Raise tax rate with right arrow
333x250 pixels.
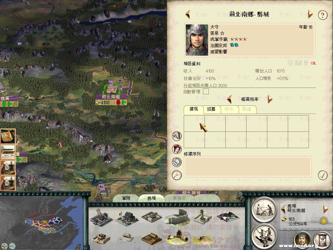270,99
